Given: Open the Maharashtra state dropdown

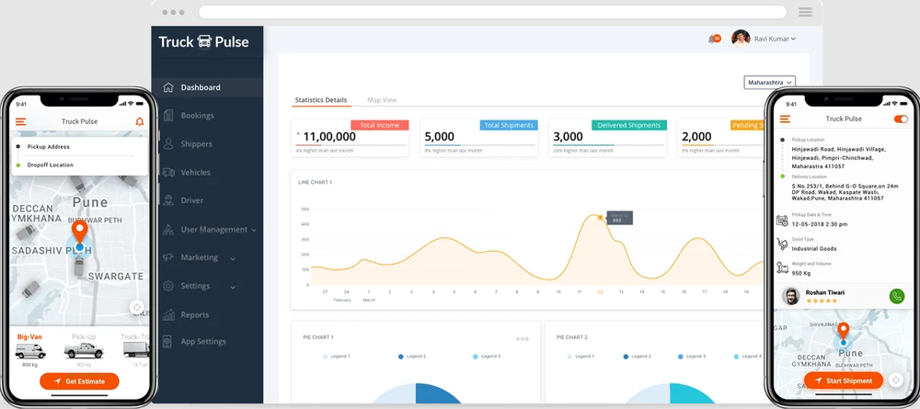Looking at the screenshot, I should pyautogui.click(x=770, y=83).
